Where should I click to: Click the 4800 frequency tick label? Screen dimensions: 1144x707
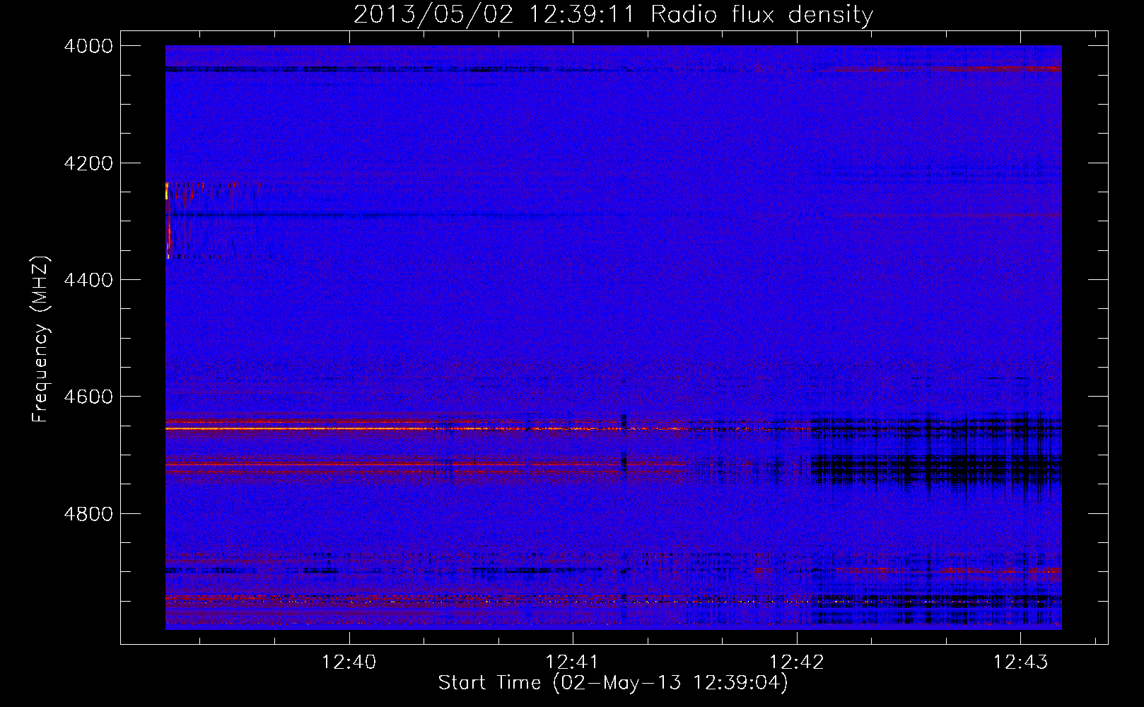(88, 514)
